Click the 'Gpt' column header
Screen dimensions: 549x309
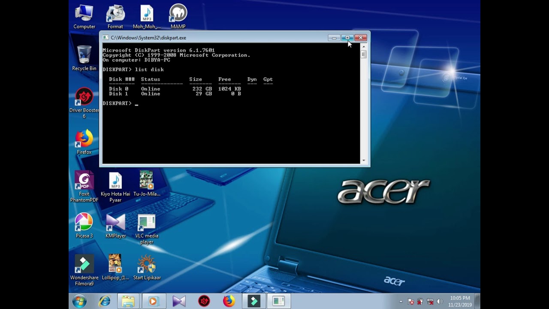268,79
